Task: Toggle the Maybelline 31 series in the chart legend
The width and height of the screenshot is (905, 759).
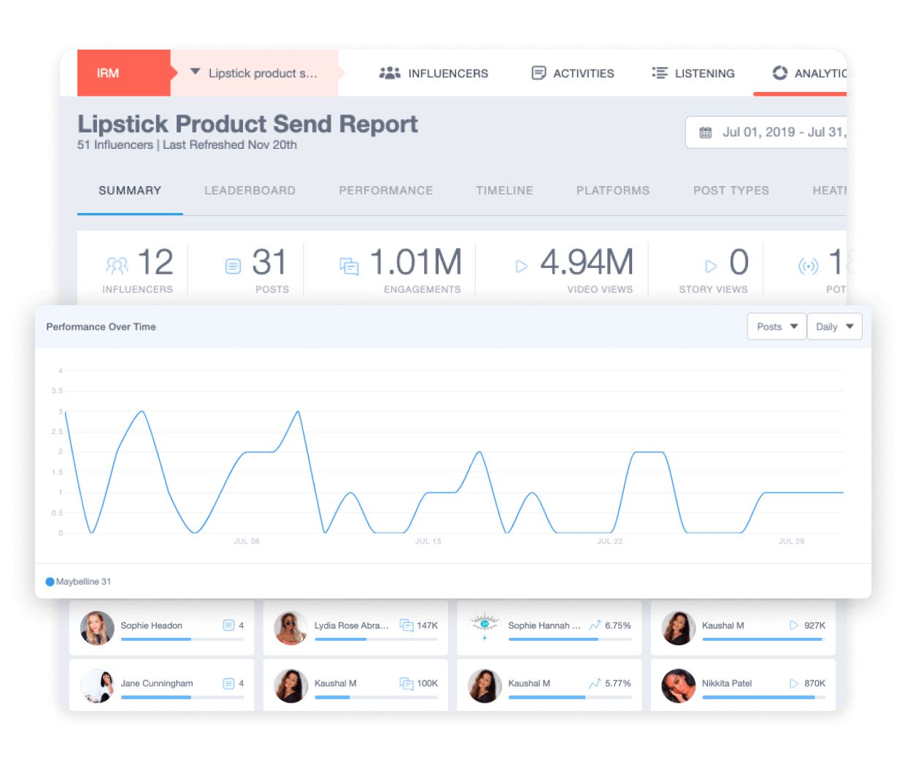Action: pos(78,581)
